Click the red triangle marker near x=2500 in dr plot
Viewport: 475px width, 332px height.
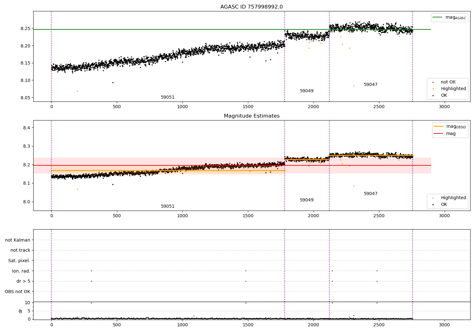[x=377, y=303]
